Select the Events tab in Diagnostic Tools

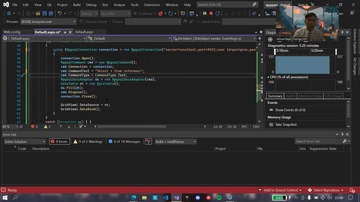tap(290, 96)
